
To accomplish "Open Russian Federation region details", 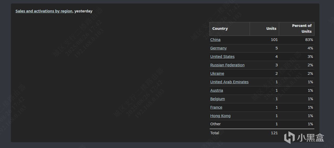I will tap(227, 65).
